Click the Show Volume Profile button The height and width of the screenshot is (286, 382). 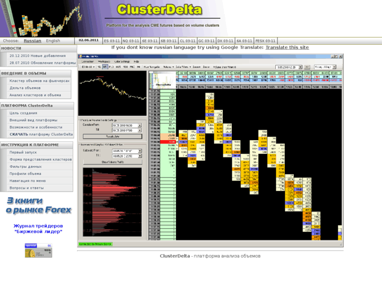[x=112, y=162]
